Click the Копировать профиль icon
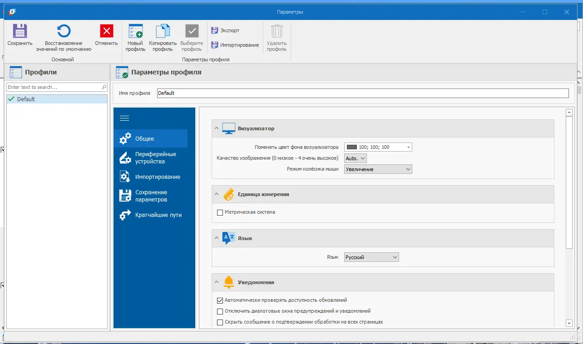 tap(163, 31)
